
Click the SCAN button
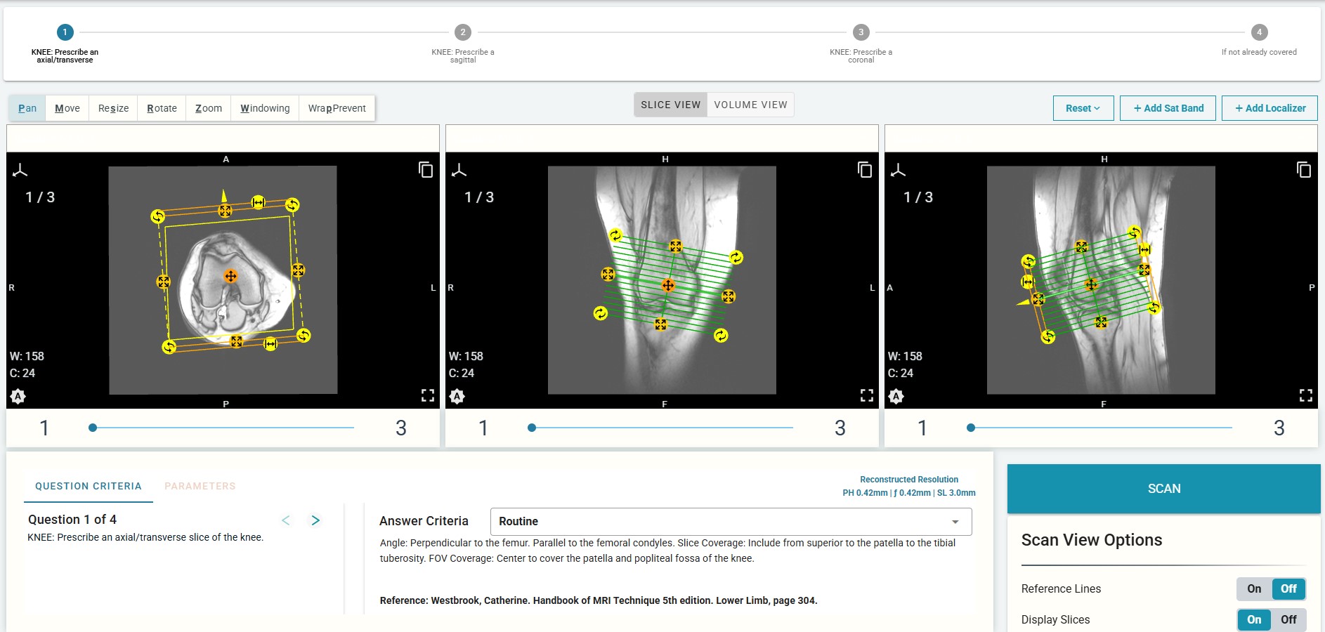1163,489
